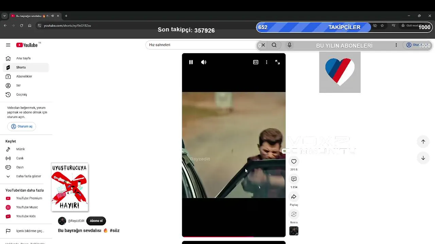
Task: Open YouTube Music link
Action: 26,207
